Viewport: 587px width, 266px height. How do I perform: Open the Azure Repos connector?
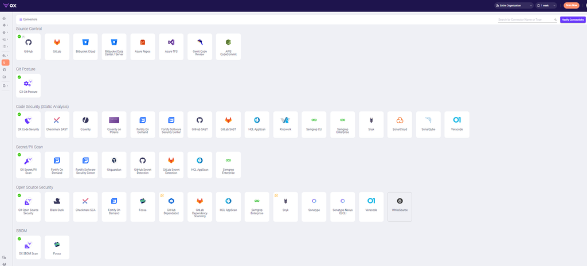point(143,47)
